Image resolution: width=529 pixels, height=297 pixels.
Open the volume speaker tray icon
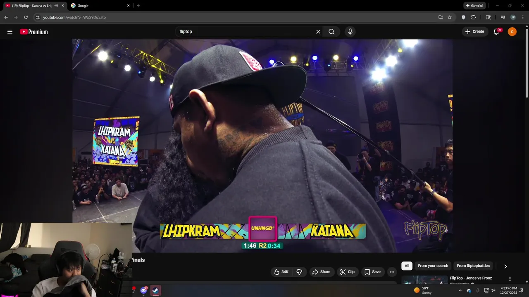pyautogui.click(x=493, y=290)
